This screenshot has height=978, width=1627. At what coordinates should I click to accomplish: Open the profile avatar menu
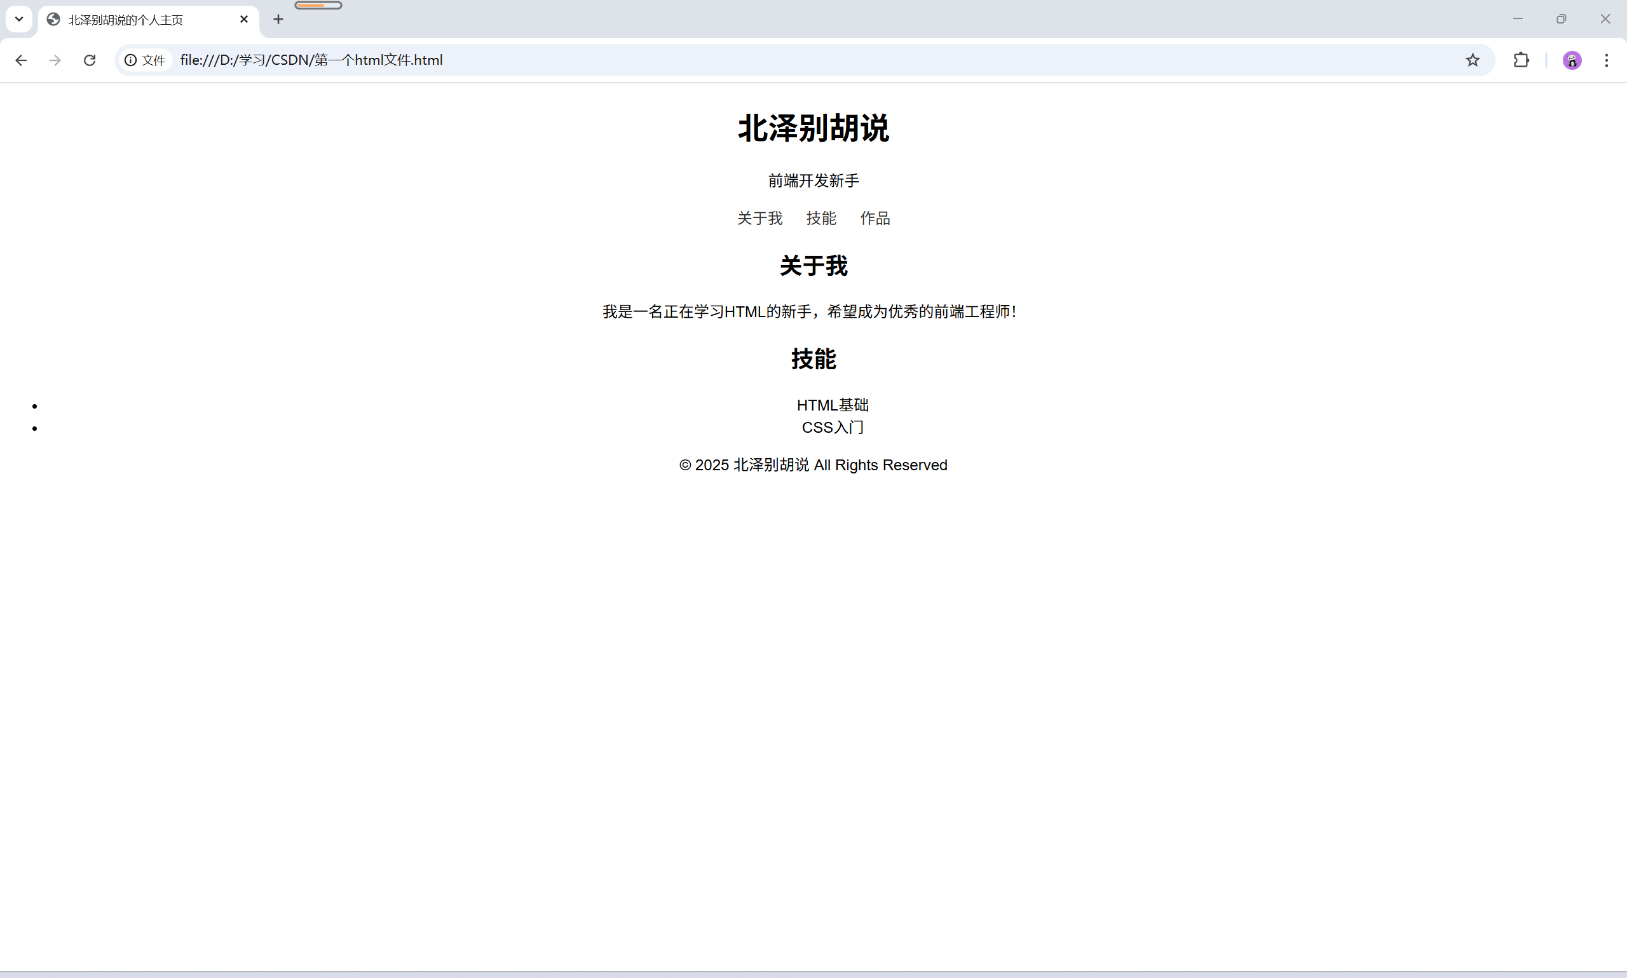[1572, 60]
